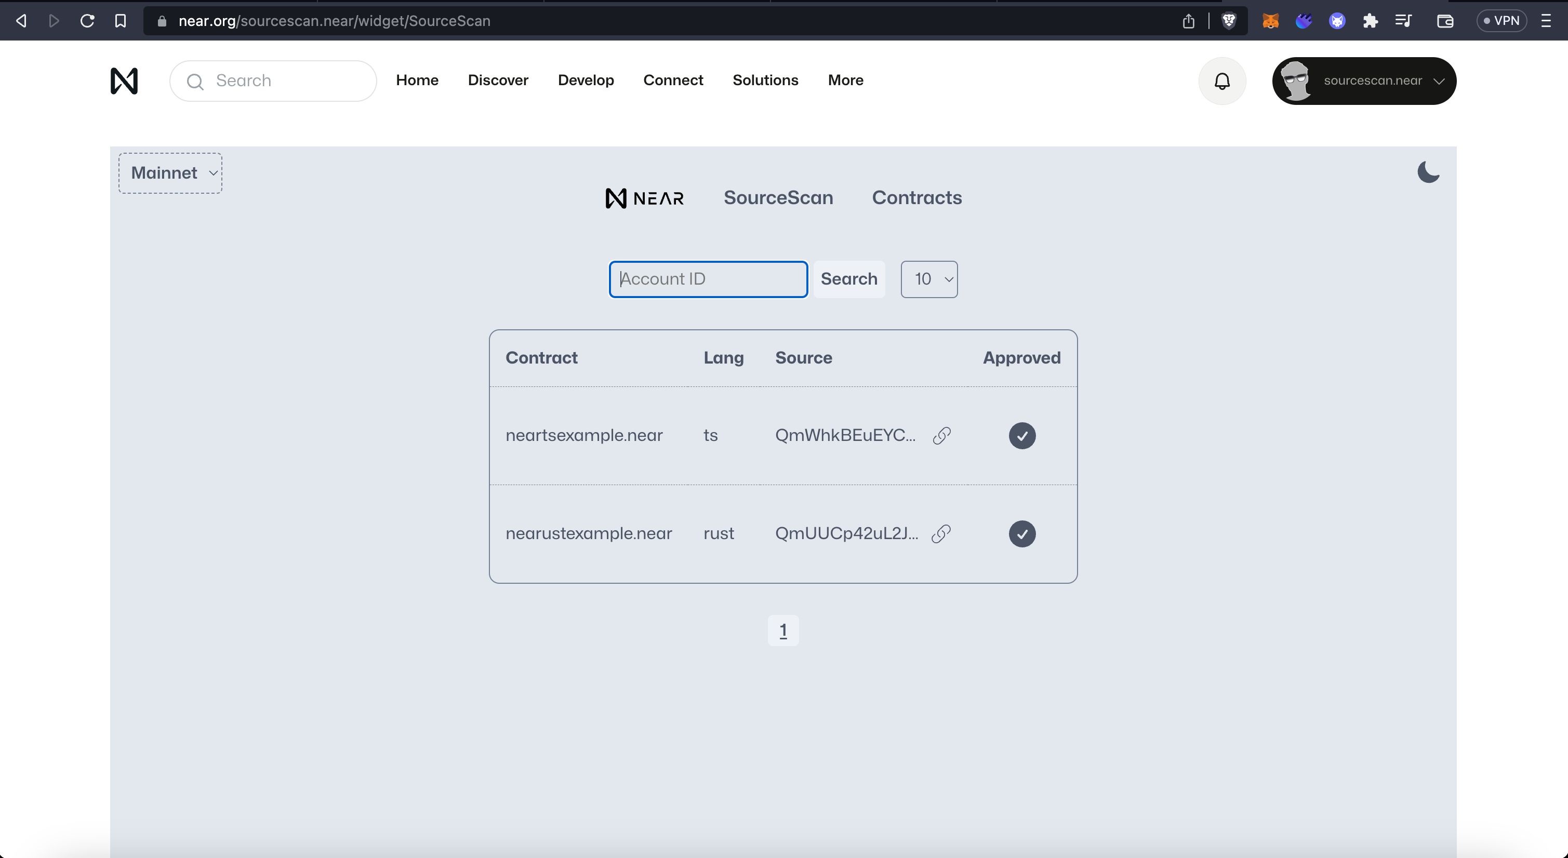The height and width of the screenshot is (858, 1568).
Task: Reload the page
Action: [x=87, y=21]
